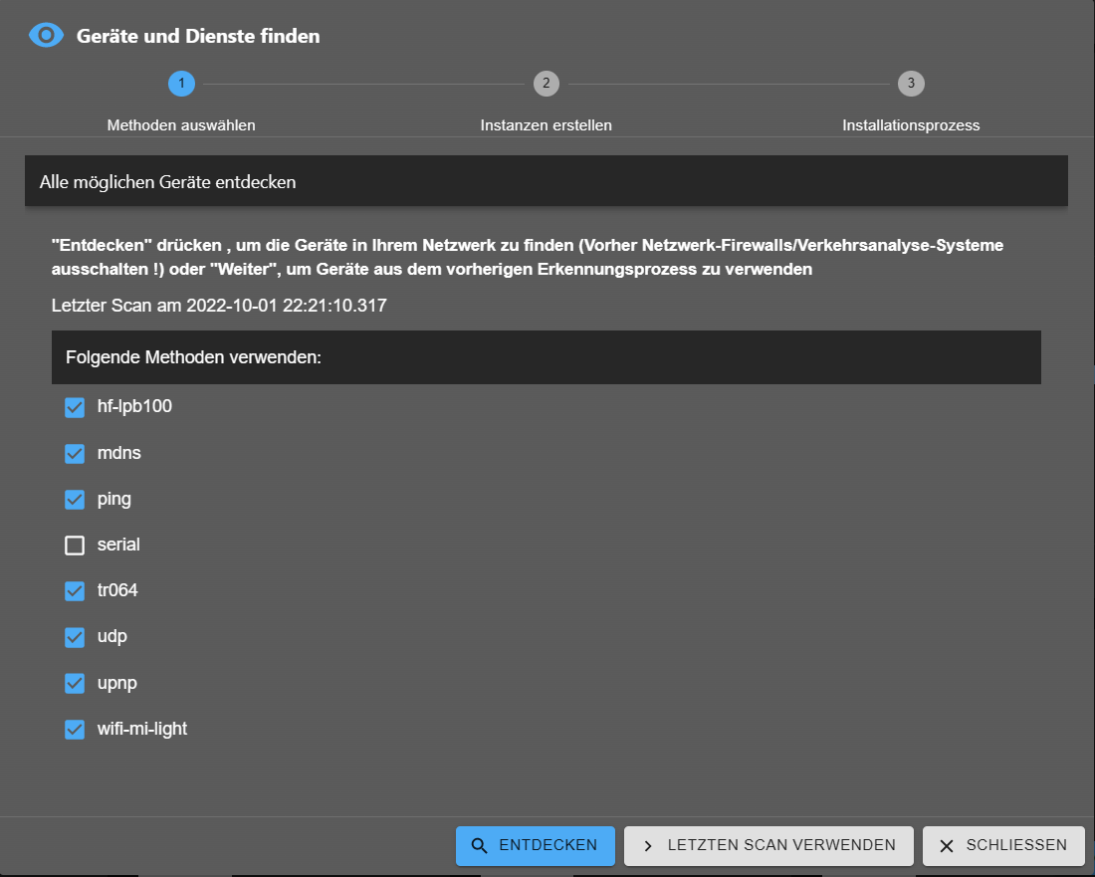Viewport: 1095px width, 877px height.
Task: Click the X icon on the Schliessen button
Action: pos(947,846)
